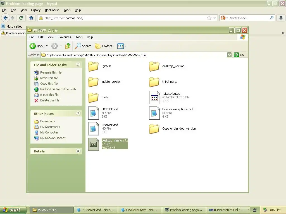
Task: Open the Views icon dropdown
Action: click(x=122, y=46)
